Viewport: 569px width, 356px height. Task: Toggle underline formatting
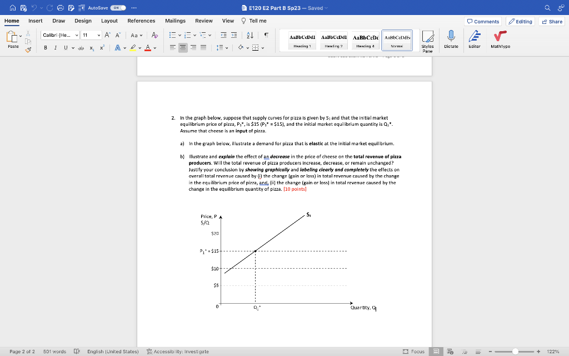(66, 48)
